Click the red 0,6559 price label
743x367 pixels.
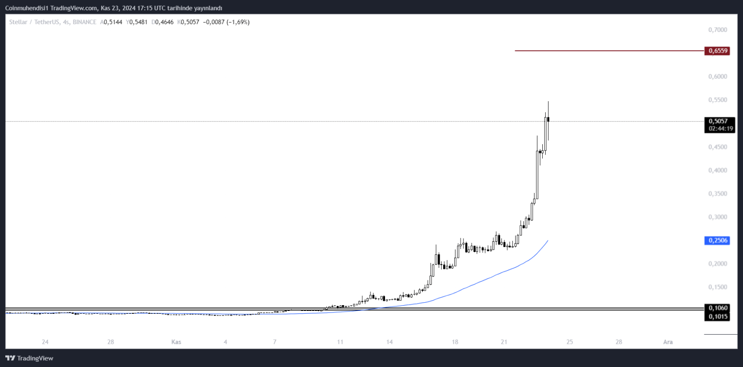718,51
